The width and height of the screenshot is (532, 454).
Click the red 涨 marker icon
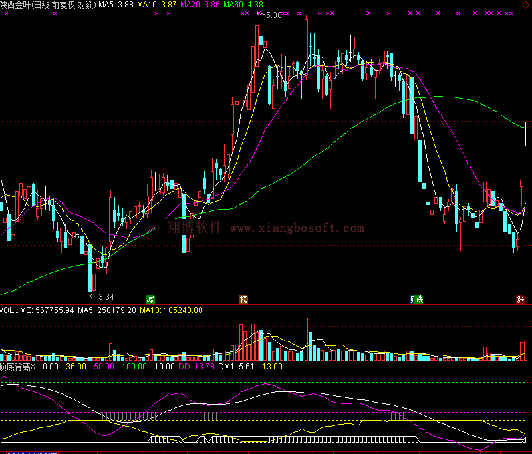click(519, 299)
